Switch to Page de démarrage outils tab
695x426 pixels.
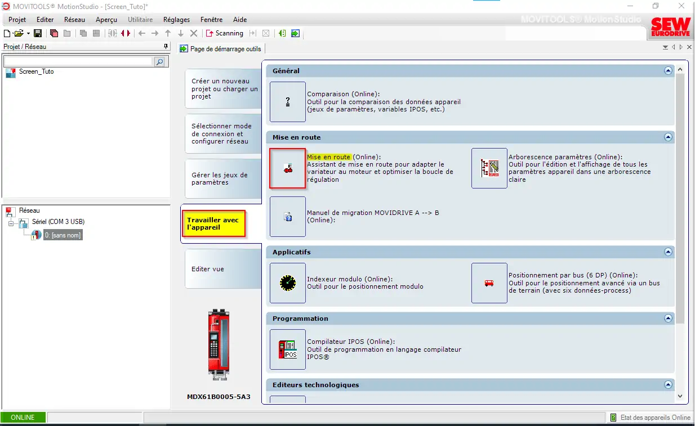[x=221, y=48]
